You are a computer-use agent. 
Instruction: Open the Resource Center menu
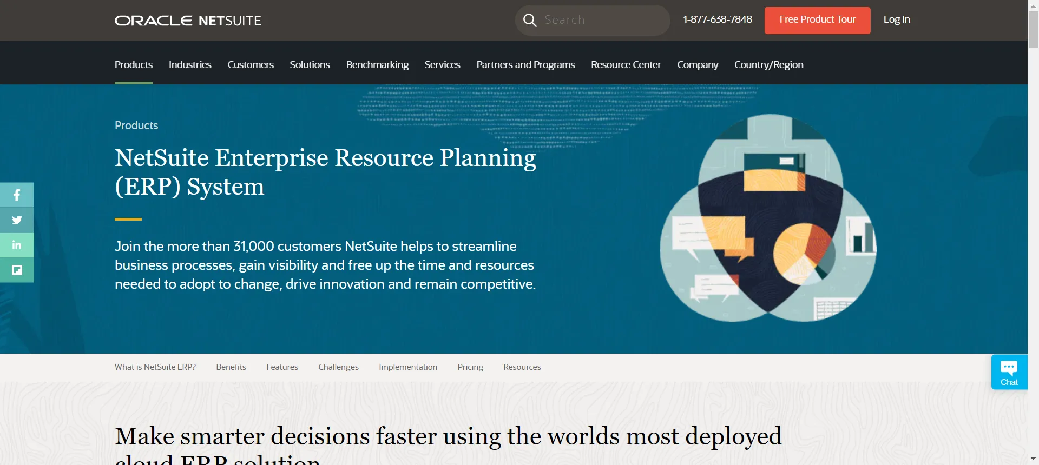[x=626, y=64]
